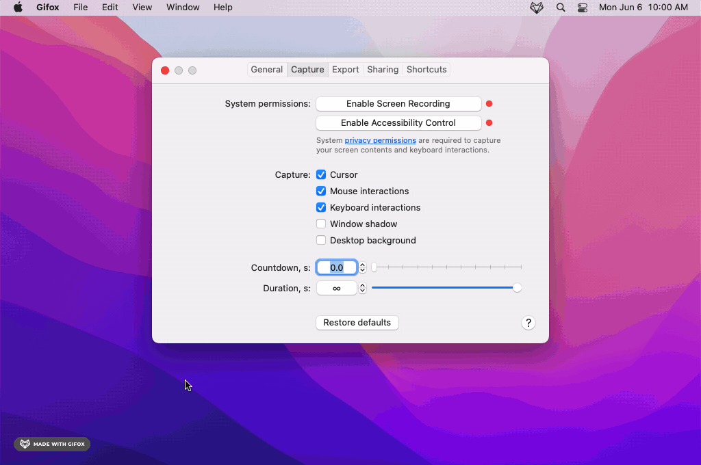
Task: Open the File menu
Action: pos(81,7)
